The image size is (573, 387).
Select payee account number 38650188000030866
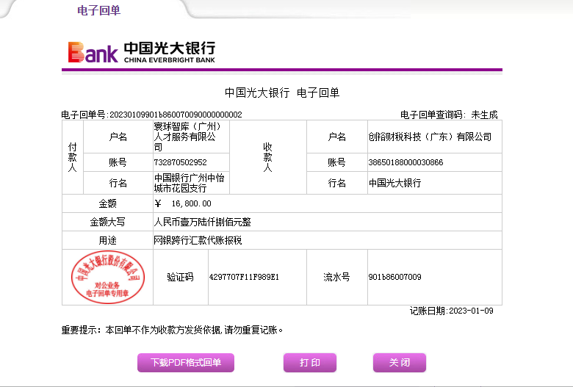pos(406,162)
